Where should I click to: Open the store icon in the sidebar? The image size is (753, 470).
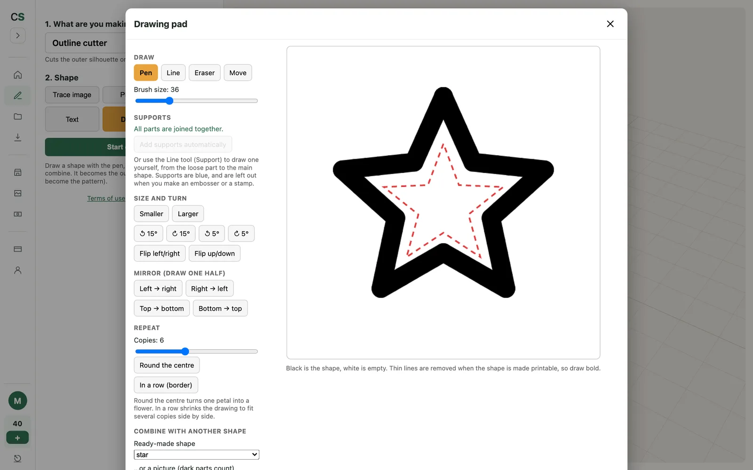[x=17, y=172]
